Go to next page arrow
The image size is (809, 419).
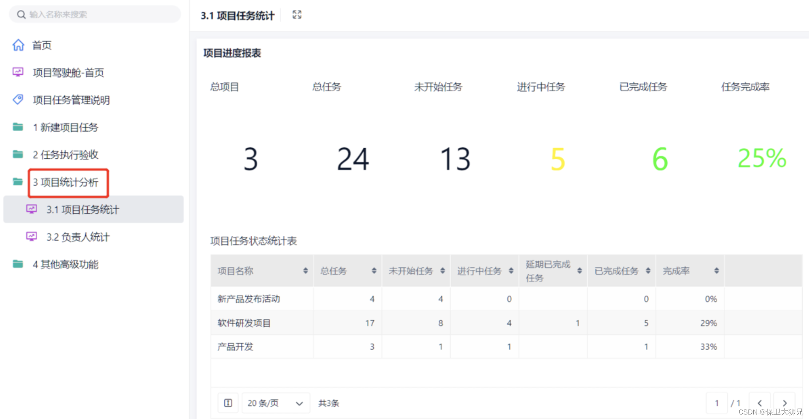(785, 403)
